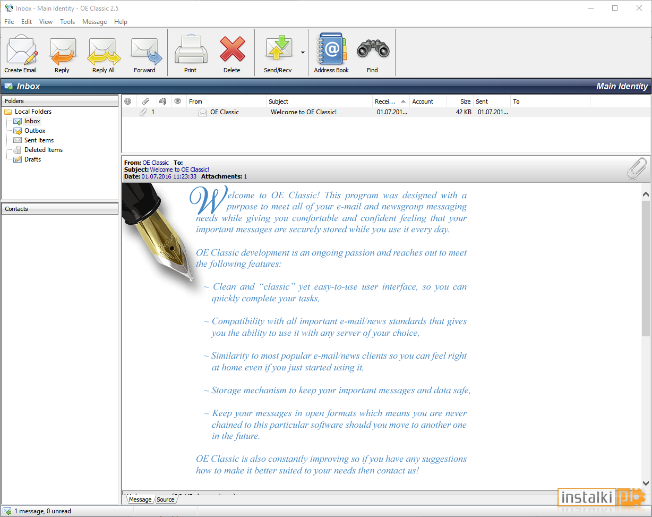Sort by the priority column header
Image resolution: width=652 pixels, height=517 pixels.
[x=127, y=101]
